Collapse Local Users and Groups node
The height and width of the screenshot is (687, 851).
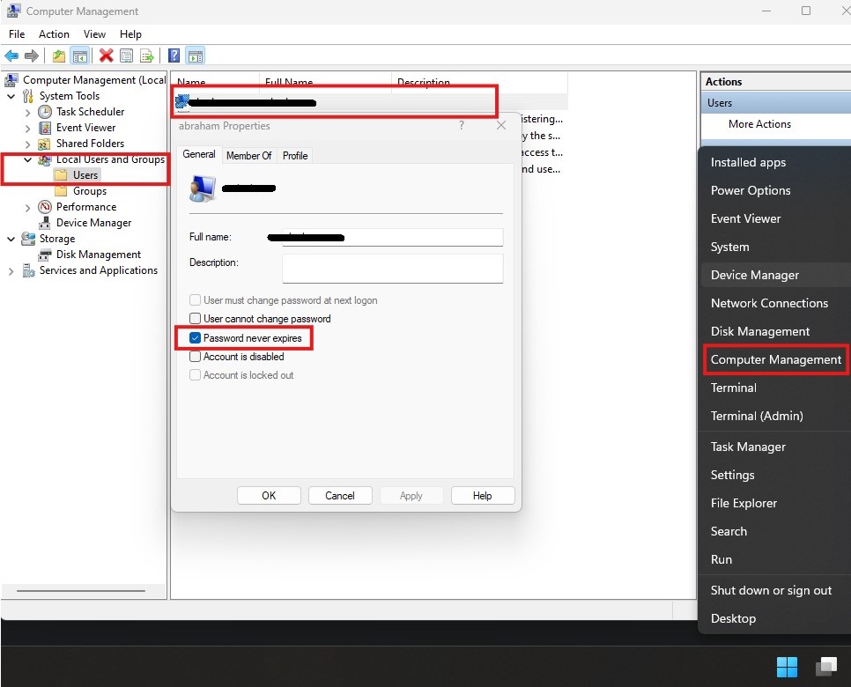[27, 159]
